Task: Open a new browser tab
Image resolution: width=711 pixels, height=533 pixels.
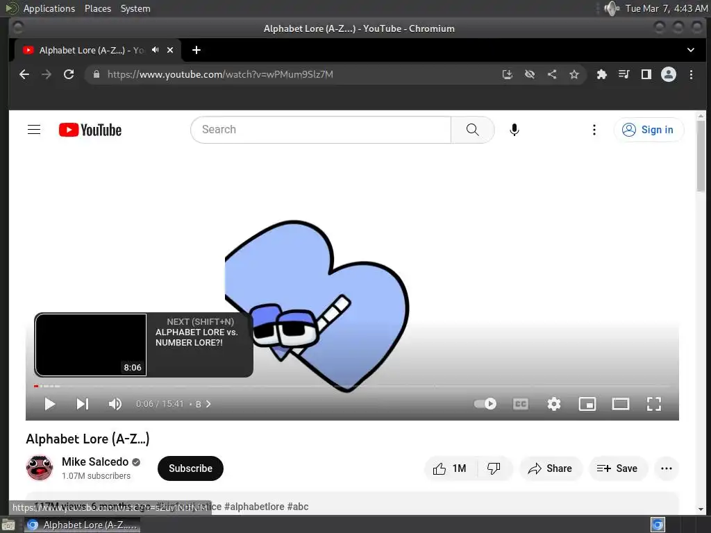Action: tap(196, 50)
